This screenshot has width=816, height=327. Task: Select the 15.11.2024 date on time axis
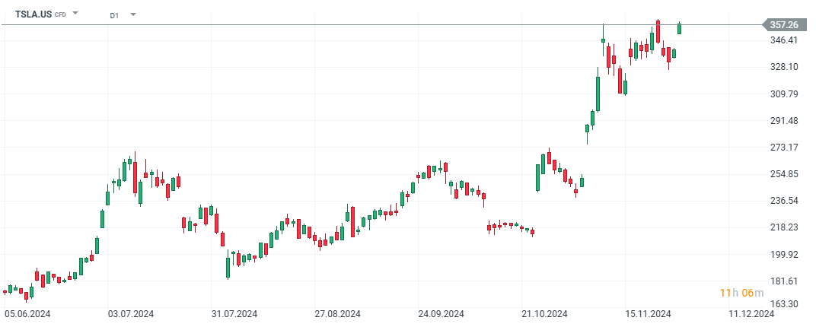(648, 314)
